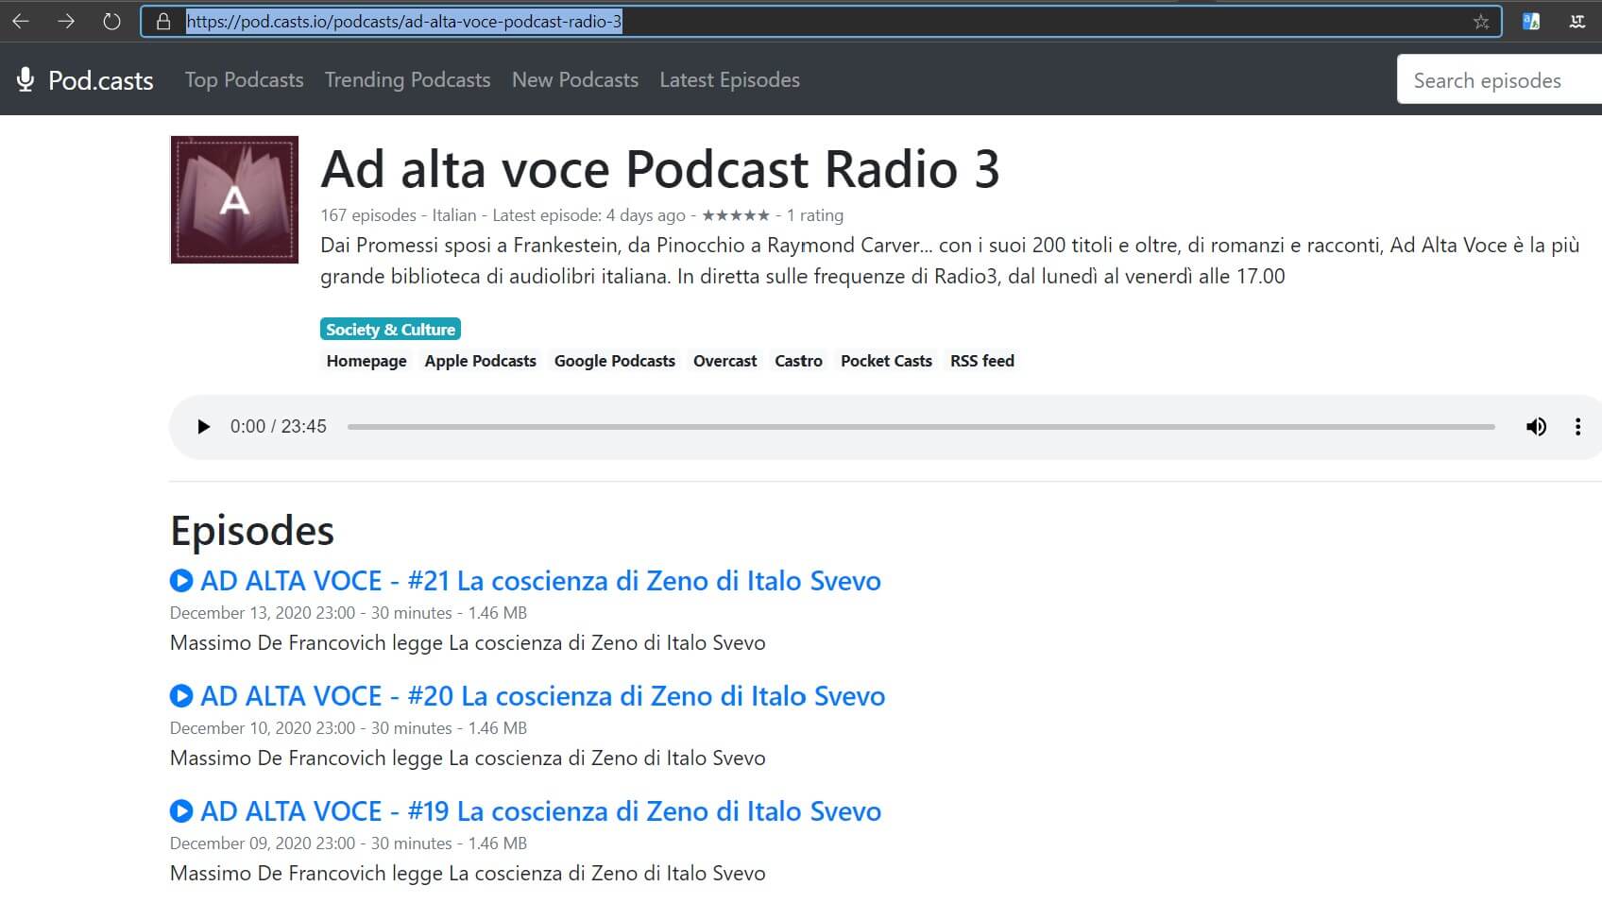The image size is (1602, 903).
Task: Click the browser back arrow
Action: [21, 22]
